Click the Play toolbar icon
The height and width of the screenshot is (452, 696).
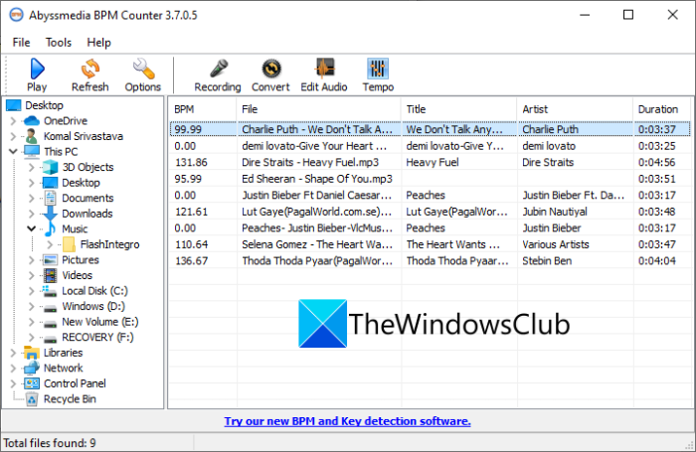pyautogui.click(x=37, y=69)
